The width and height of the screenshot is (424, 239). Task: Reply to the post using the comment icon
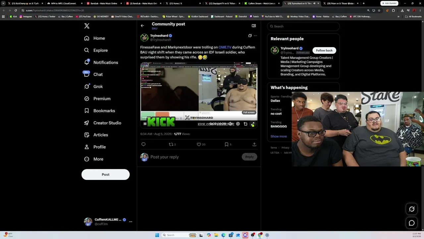coord(143,144)
